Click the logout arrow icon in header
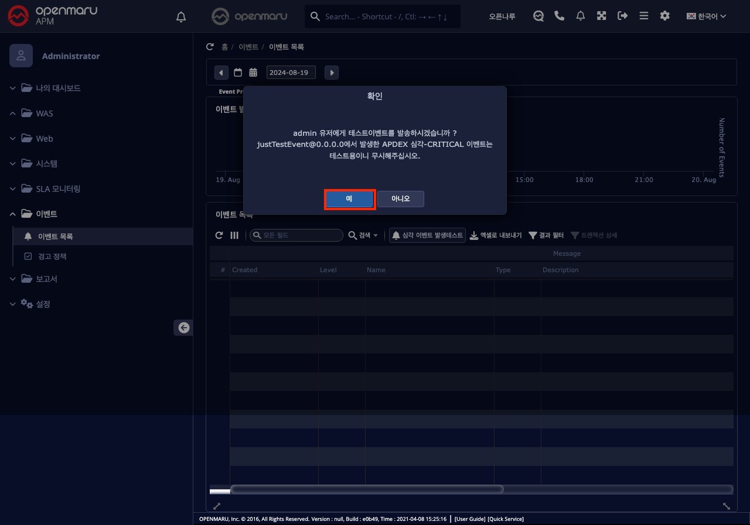Image resolution: width=750 pixels, height=525 pixels. pos(622,16)
